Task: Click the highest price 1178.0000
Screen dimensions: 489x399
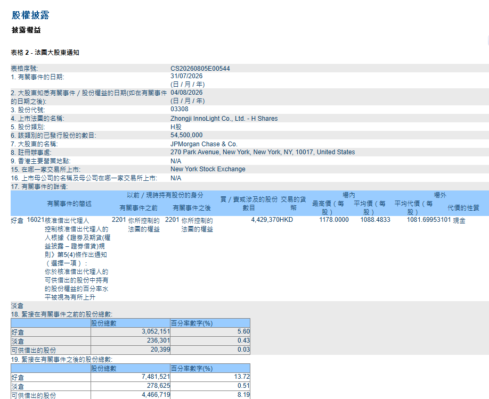Action: tap(333, 220)
